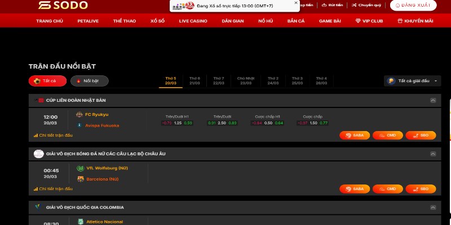Click the VfL Wolfsburg (Nữ) team logo

click(x=79, y=168)
